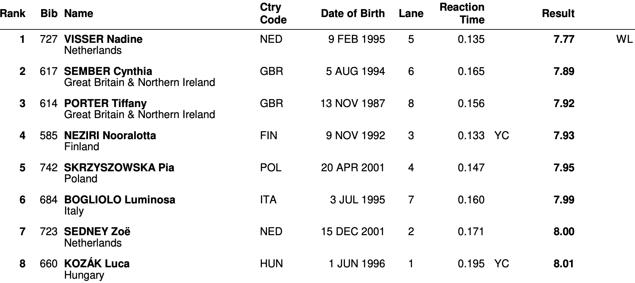Open SEDNEY Zoë's entry
This screenshot has width=635, height=283.
[97, 231]
